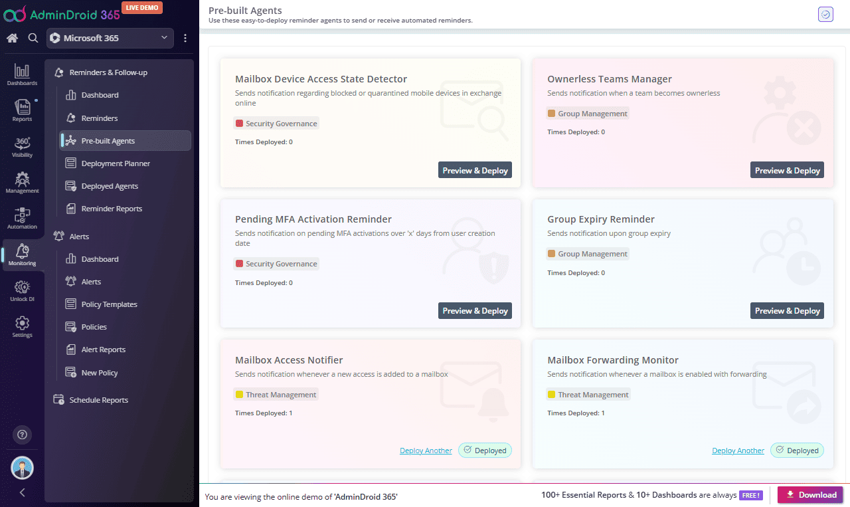The width and height of the screenshot is (850, 507).
Task: Click the help question mark icon
Action: pos(22,435)
